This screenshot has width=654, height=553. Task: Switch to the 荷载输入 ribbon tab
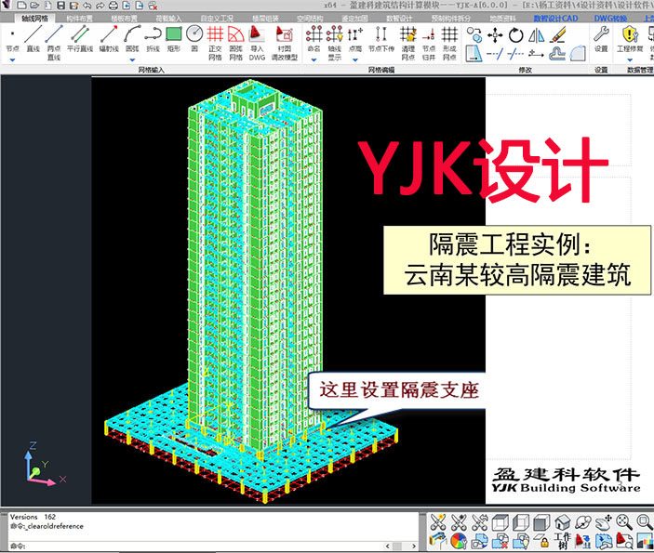(168, 19)
